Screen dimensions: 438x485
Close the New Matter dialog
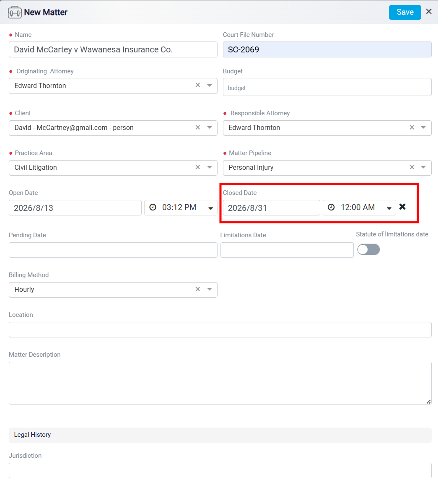coord(429,12)
